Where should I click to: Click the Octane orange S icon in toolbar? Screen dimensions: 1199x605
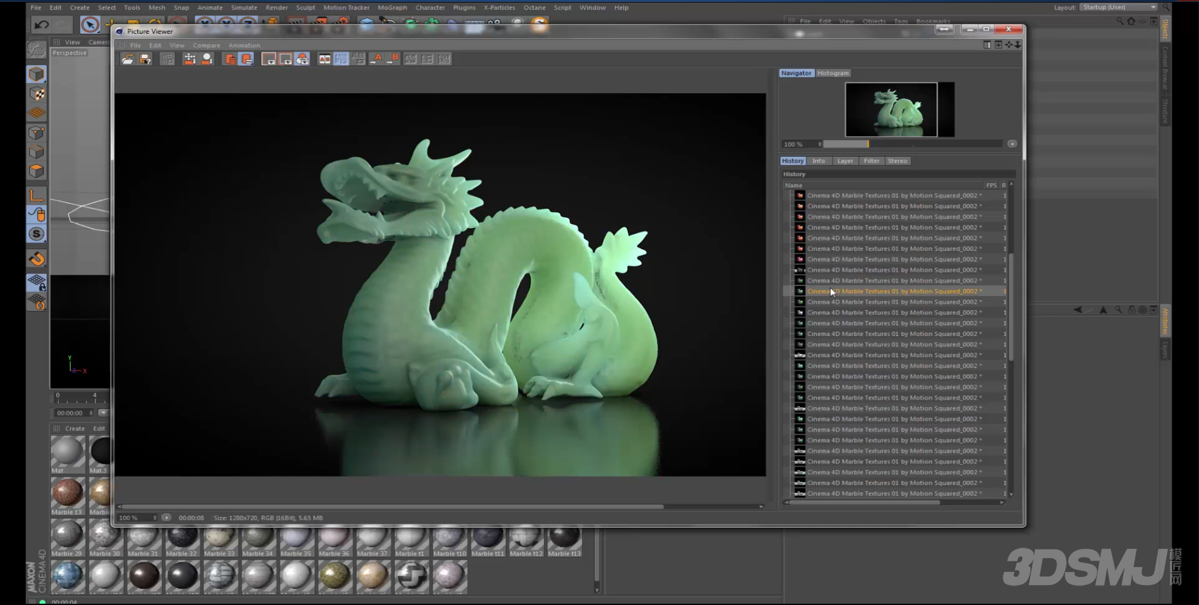pos(539,24)
